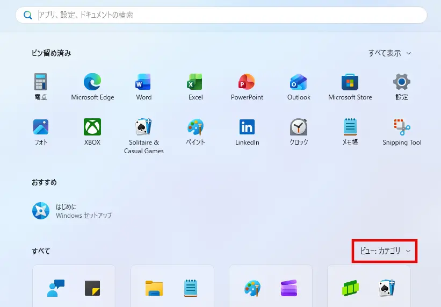Open paint palette icon in category group
The height and width of the screenshot is (307, 441).
coord(252,288)
